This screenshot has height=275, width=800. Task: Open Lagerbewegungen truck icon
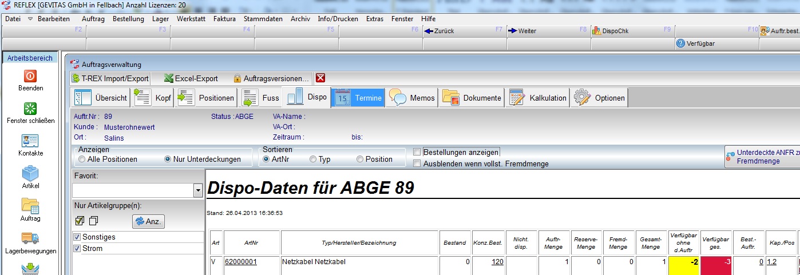[30, 238]
